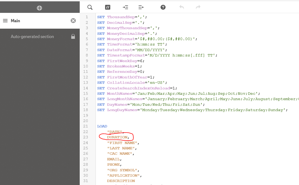
Task: Click the DESCRIPTION field on line 31
Action: [x=121, y=181]
